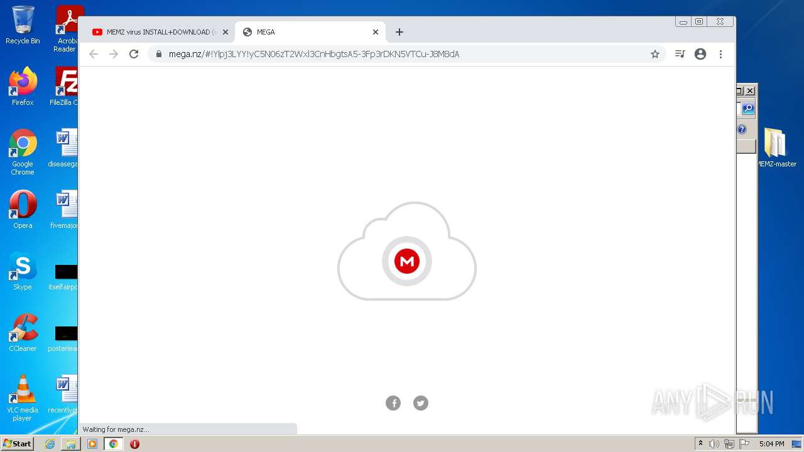Viewport: 804px width, 452px height.
Task: Close the MEGA tab
Action: pyautogui.click(x=376, y=32)
